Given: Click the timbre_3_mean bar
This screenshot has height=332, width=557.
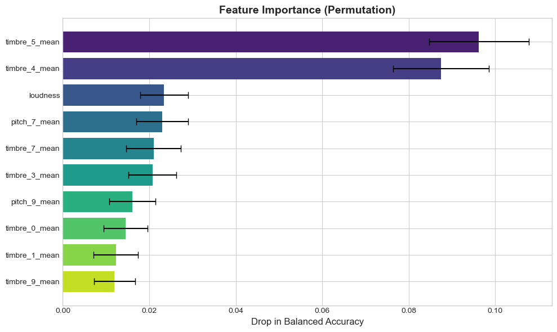Looking at the screenshot, I should pyautogui.click(x=108, y=175).
